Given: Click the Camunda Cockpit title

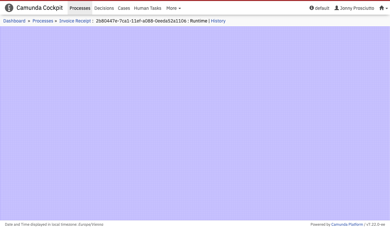Looking at the screenshot, I should [40, 8].
